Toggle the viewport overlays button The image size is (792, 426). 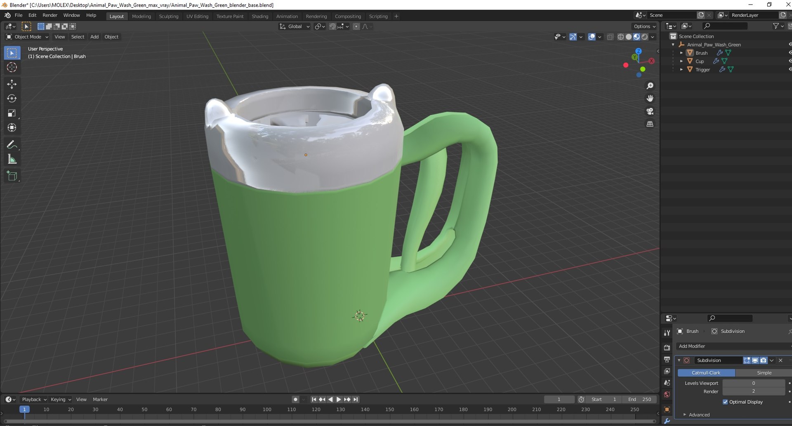pyautogui.click(x=592, y=37)
